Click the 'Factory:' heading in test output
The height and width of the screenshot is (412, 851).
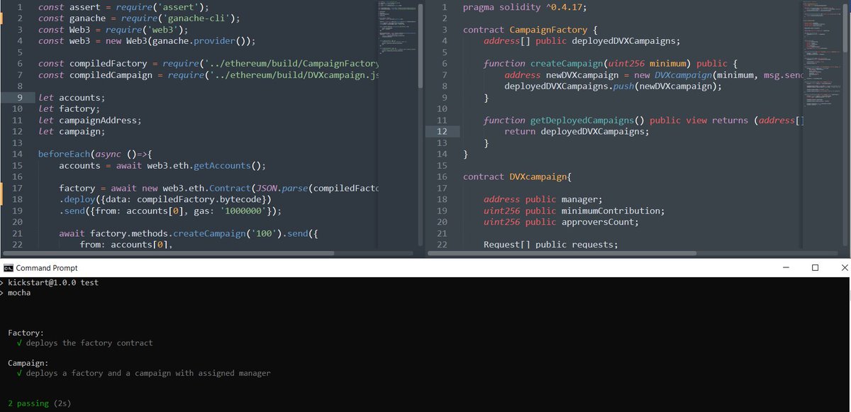coord(26,332)
